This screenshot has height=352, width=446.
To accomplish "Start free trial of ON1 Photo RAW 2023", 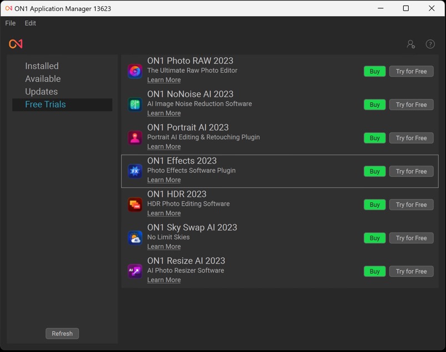I will tap(412, 71).
